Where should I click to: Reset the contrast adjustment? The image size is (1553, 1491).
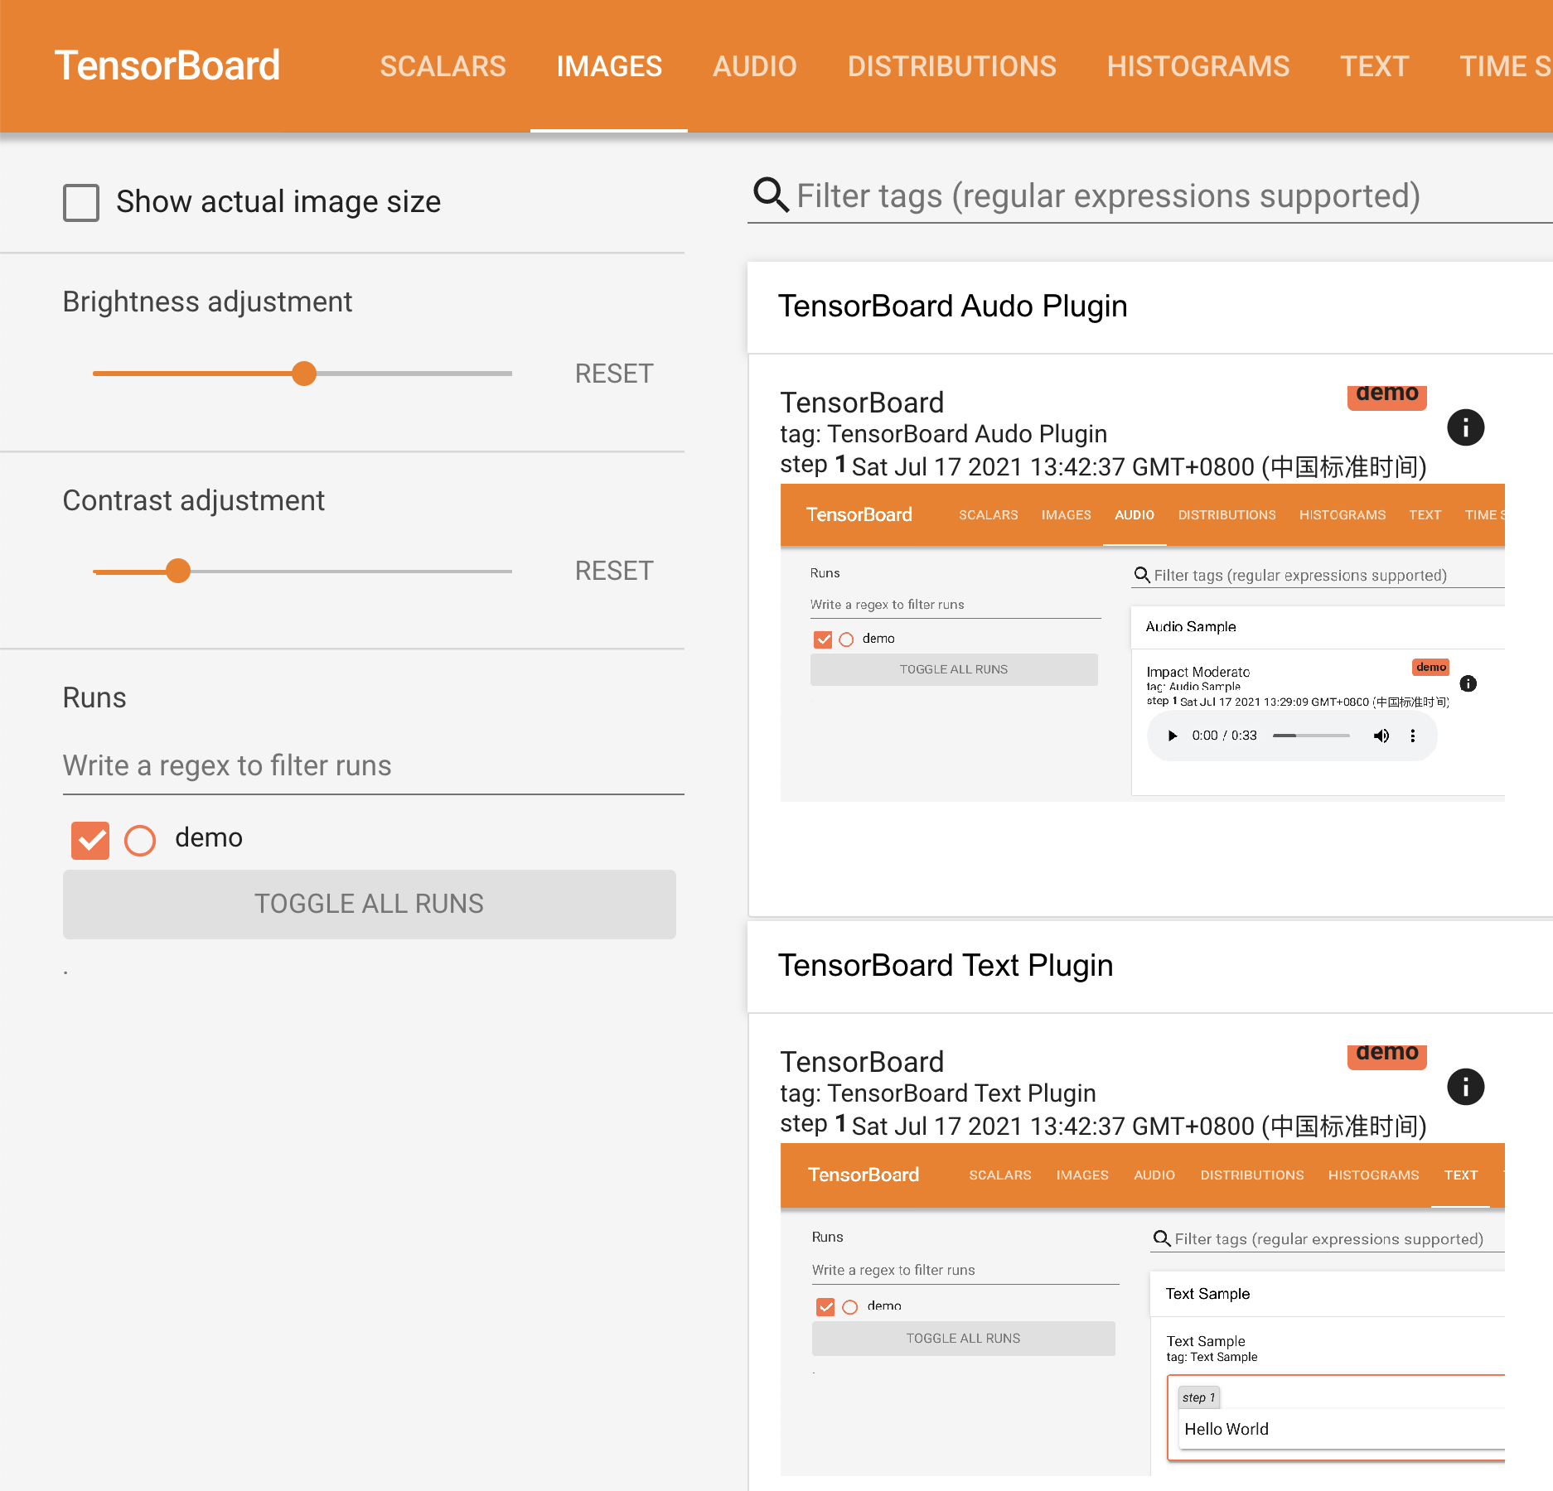tap(614, 571)
